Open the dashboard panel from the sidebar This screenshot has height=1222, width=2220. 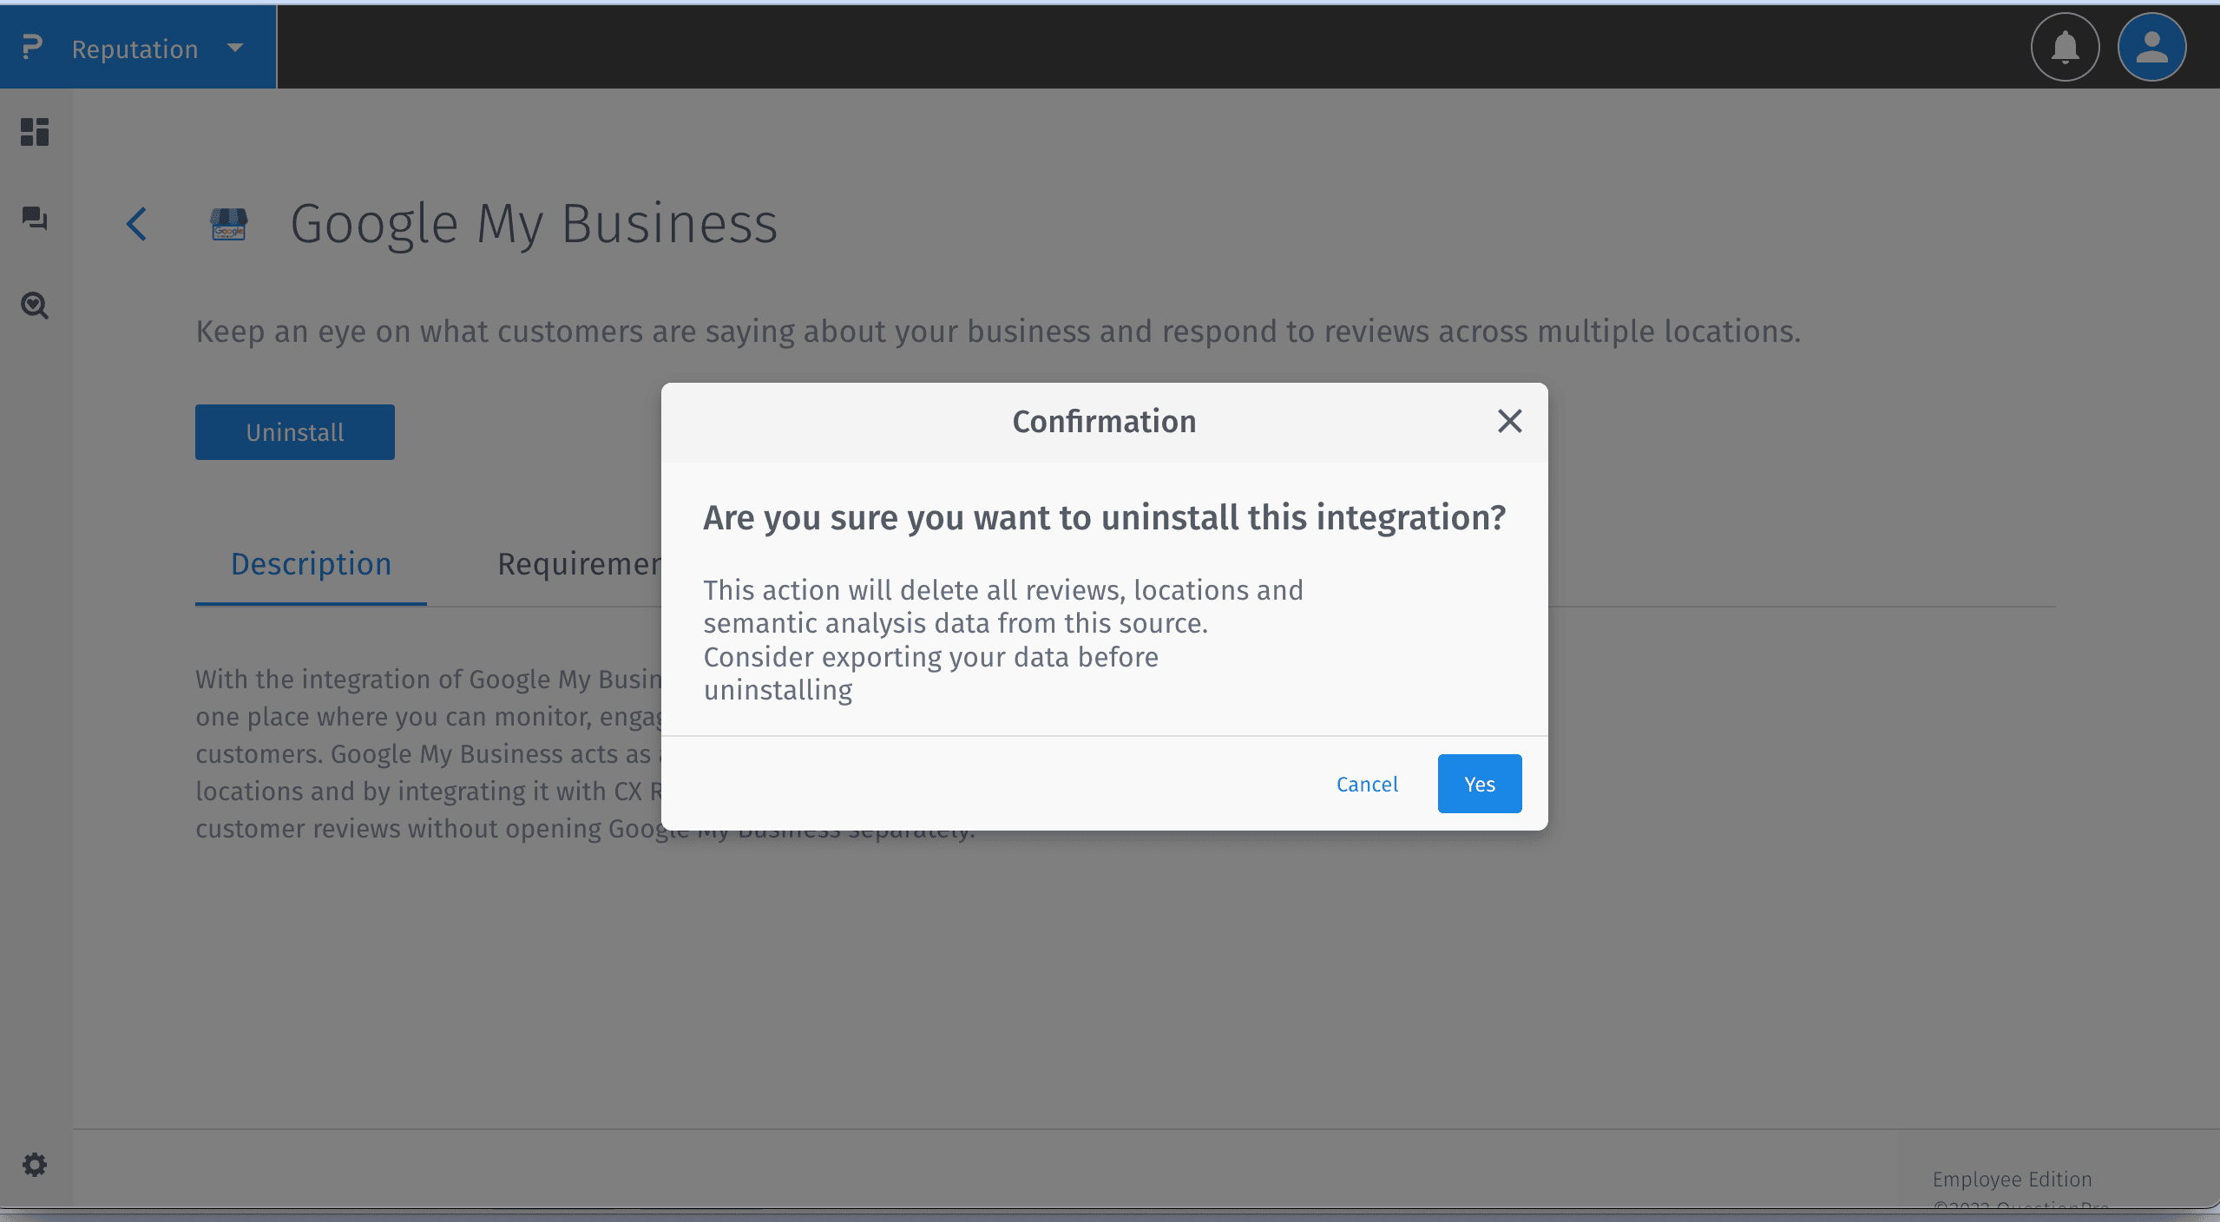(x=35, y=132)
